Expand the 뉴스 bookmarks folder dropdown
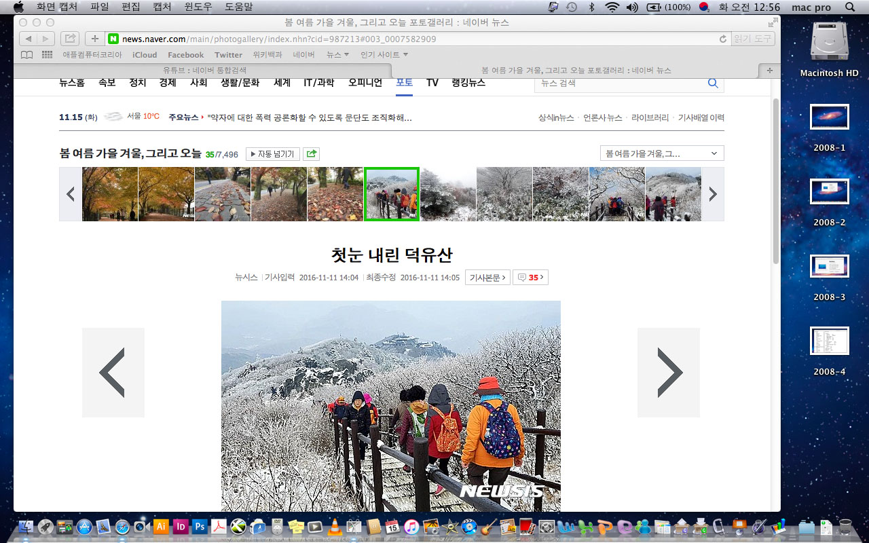Viewport: 869px width, 543px height. click(x=337, y=55)
